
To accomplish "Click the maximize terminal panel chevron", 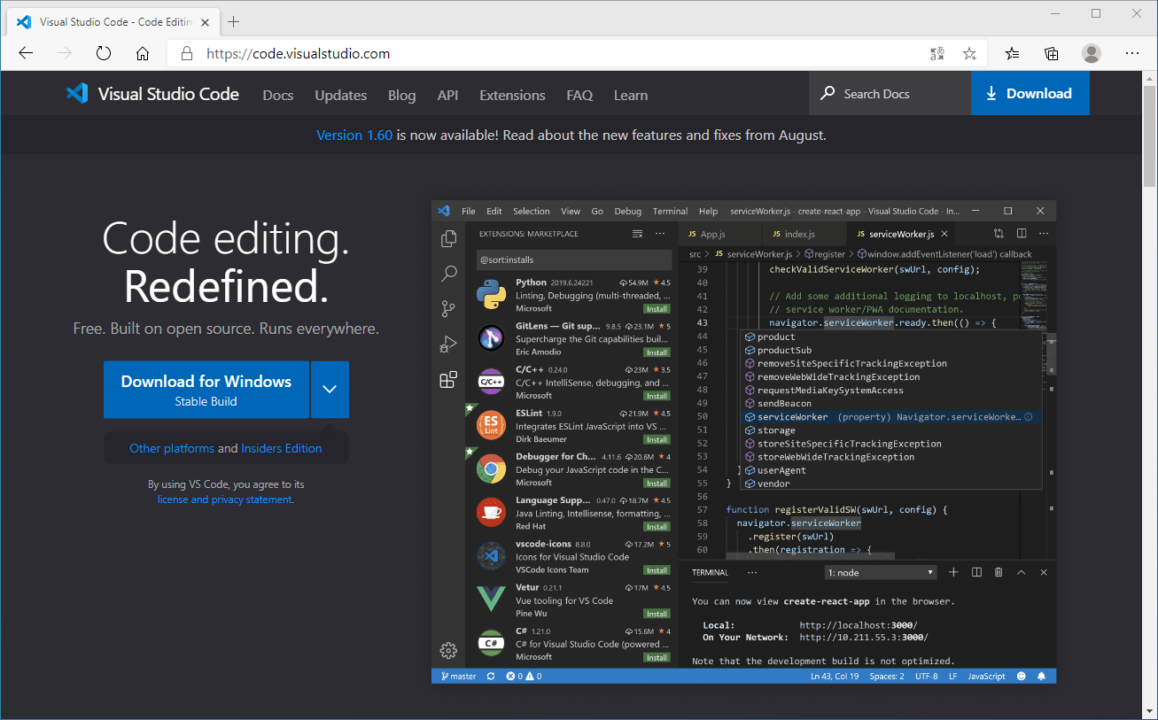I will [1021, 572].
